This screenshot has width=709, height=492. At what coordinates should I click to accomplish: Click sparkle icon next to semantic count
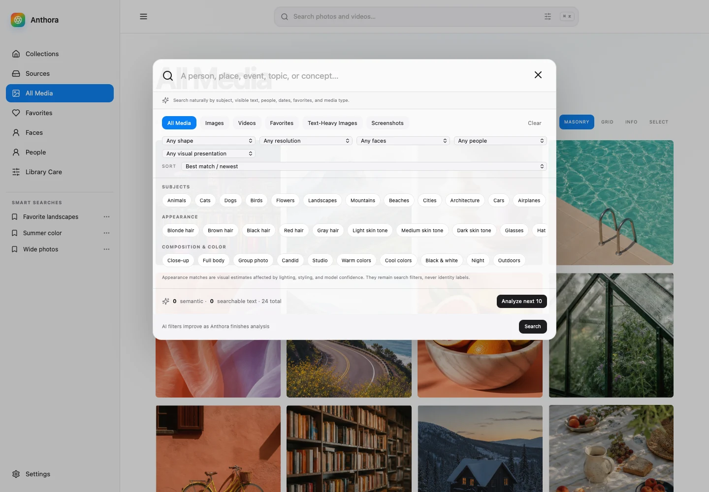tap(166, 301)
